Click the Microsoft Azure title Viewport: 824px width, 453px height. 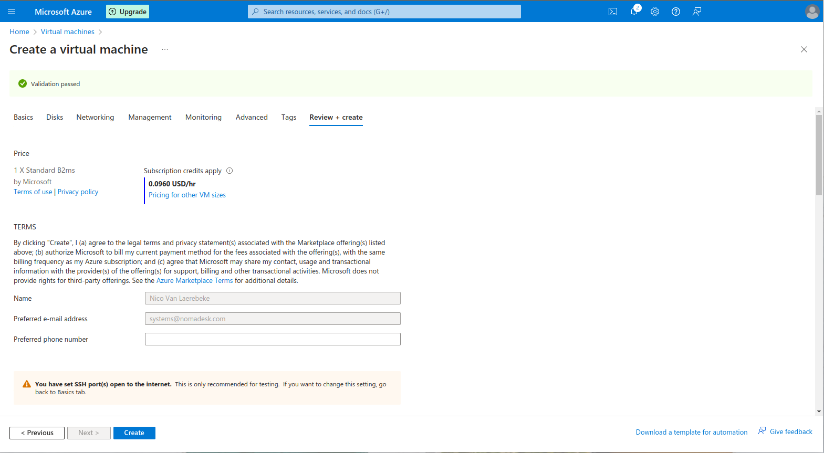(x=63, y=12)
